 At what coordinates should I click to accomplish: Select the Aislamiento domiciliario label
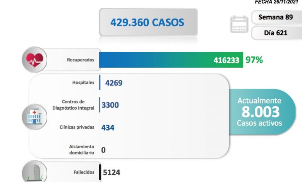[x=82, y=149]
